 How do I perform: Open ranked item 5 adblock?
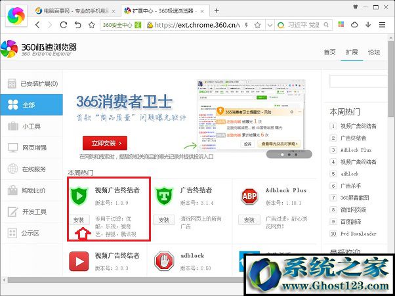tap(350, 174)
